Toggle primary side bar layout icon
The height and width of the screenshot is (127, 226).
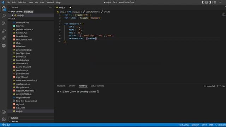[x=203, y=2]
